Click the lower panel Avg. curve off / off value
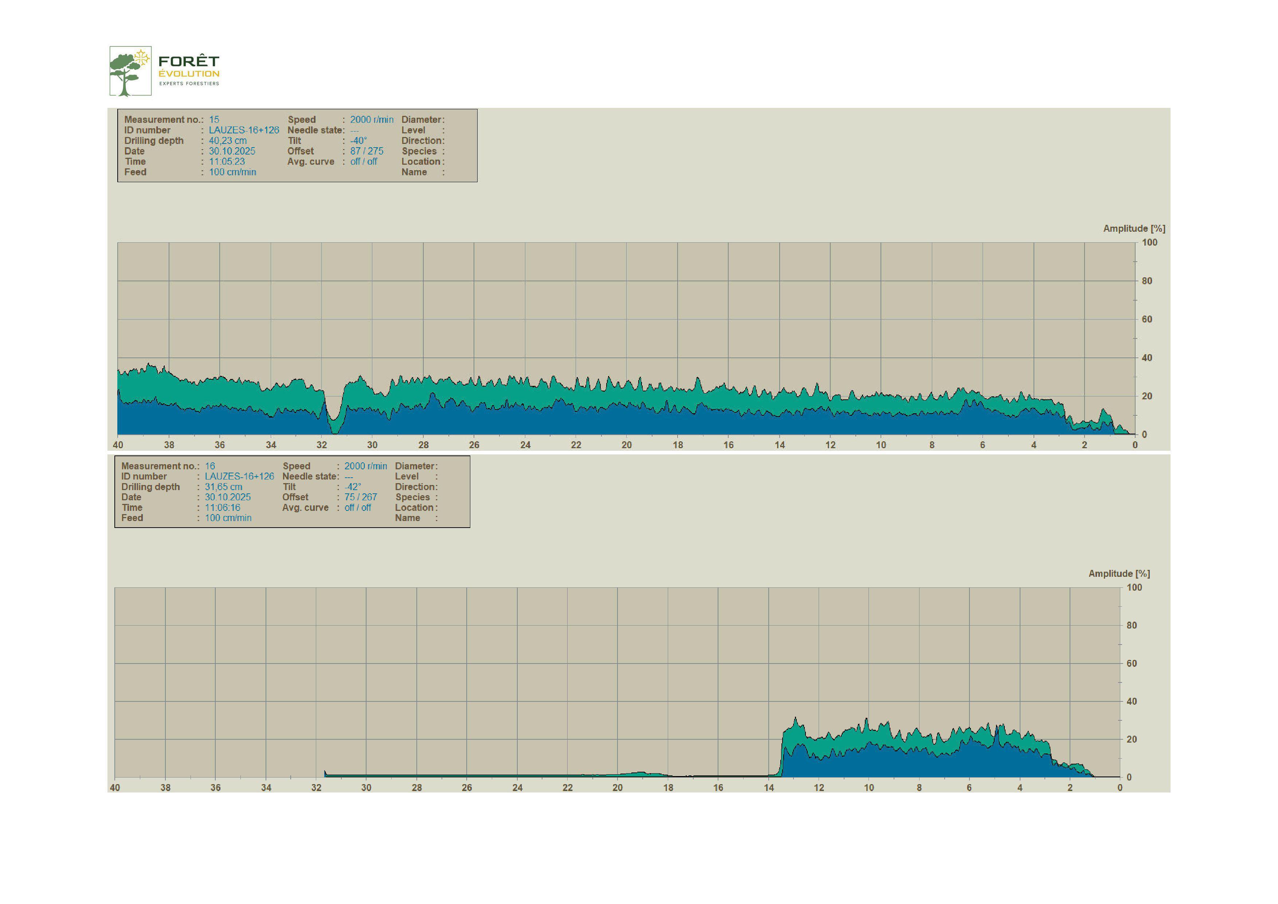The image size is (1278, 904). [357, 508]
